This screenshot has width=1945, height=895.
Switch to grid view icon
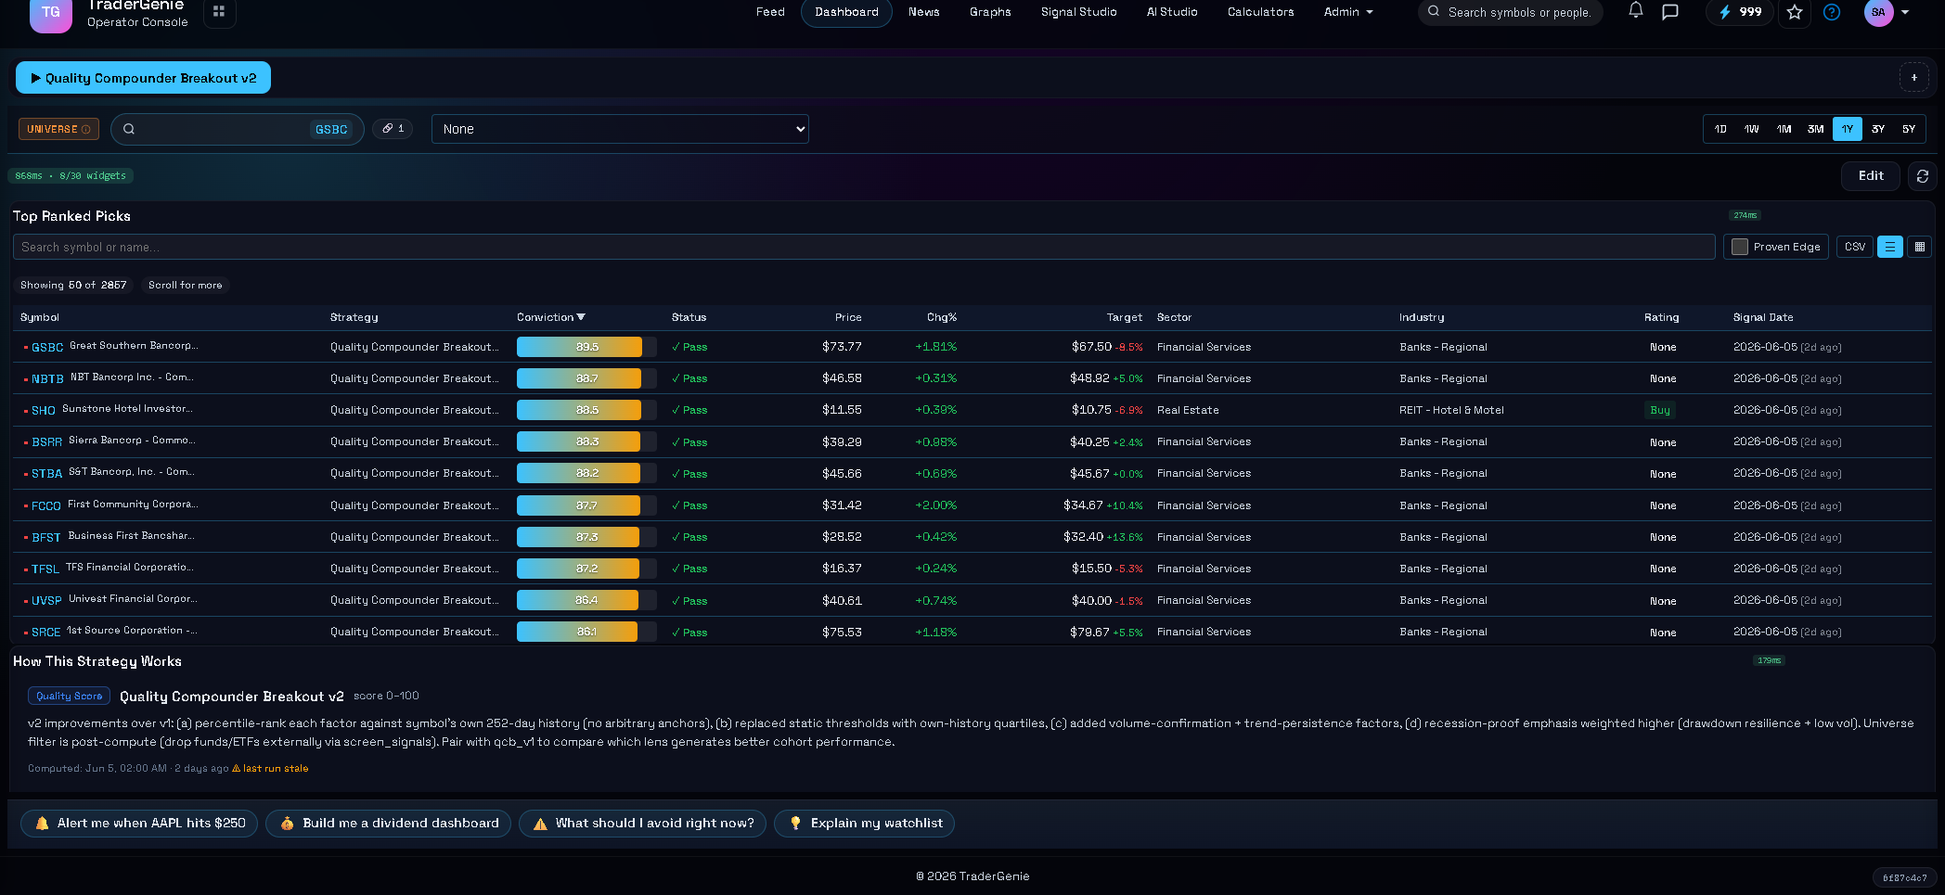1920,247
